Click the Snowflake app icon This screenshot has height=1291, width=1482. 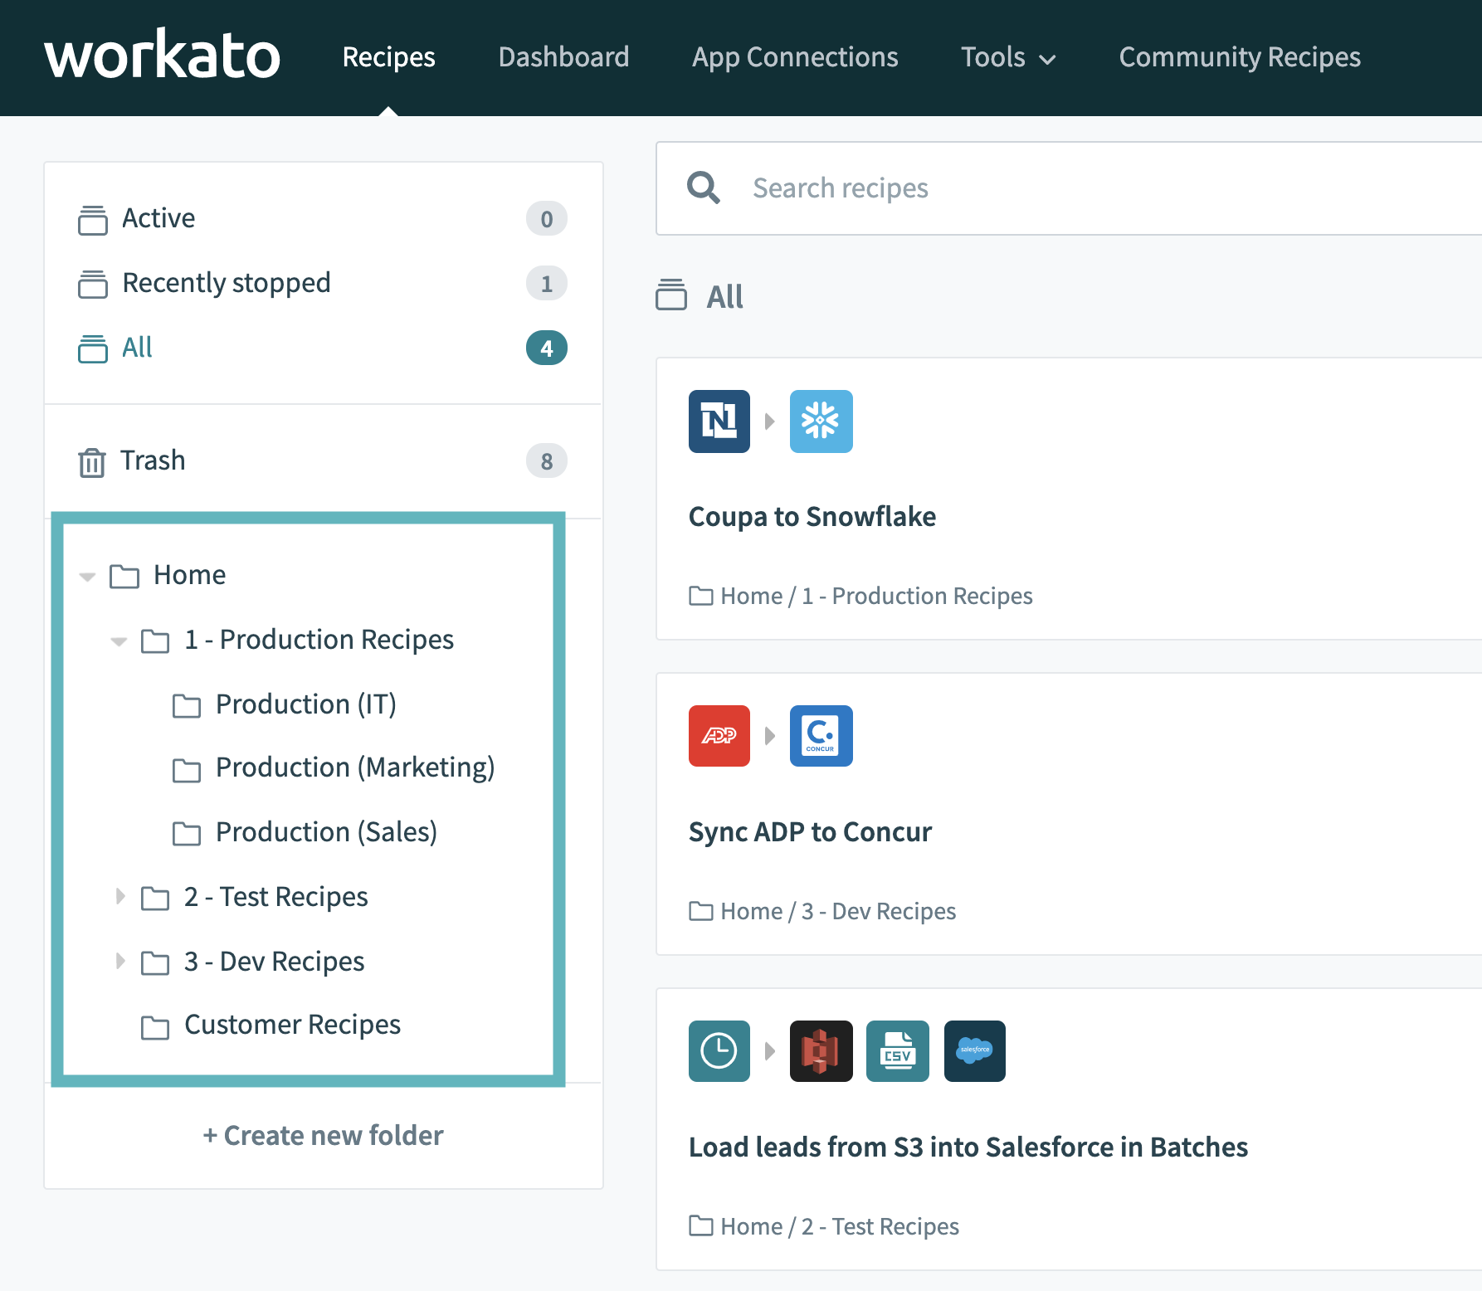(821, 421)
